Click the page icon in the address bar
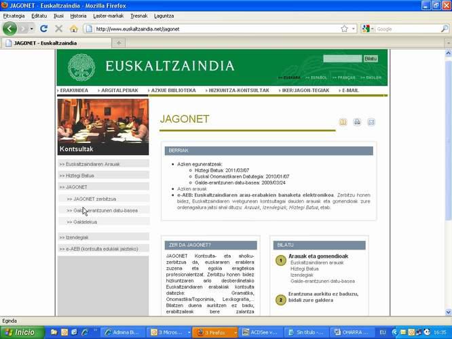Image resolution: width=452 pixels, height=339 pixels. click(89, 28)
